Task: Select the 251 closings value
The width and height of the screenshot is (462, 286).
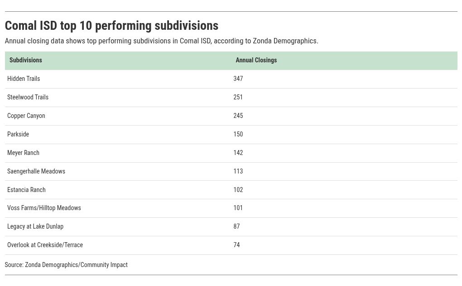Action: 238,97
